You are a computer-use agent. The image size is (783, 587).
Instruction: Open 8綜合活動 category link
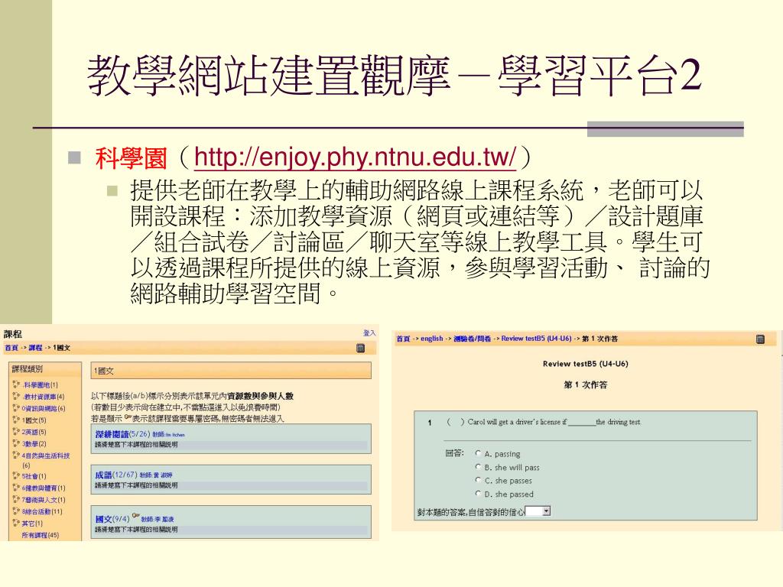(x=37, y=511)
